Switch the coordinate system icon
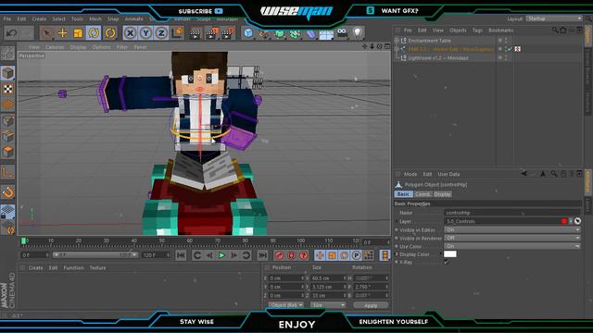This screenshot has height=333, width=593. click(177, 33)
